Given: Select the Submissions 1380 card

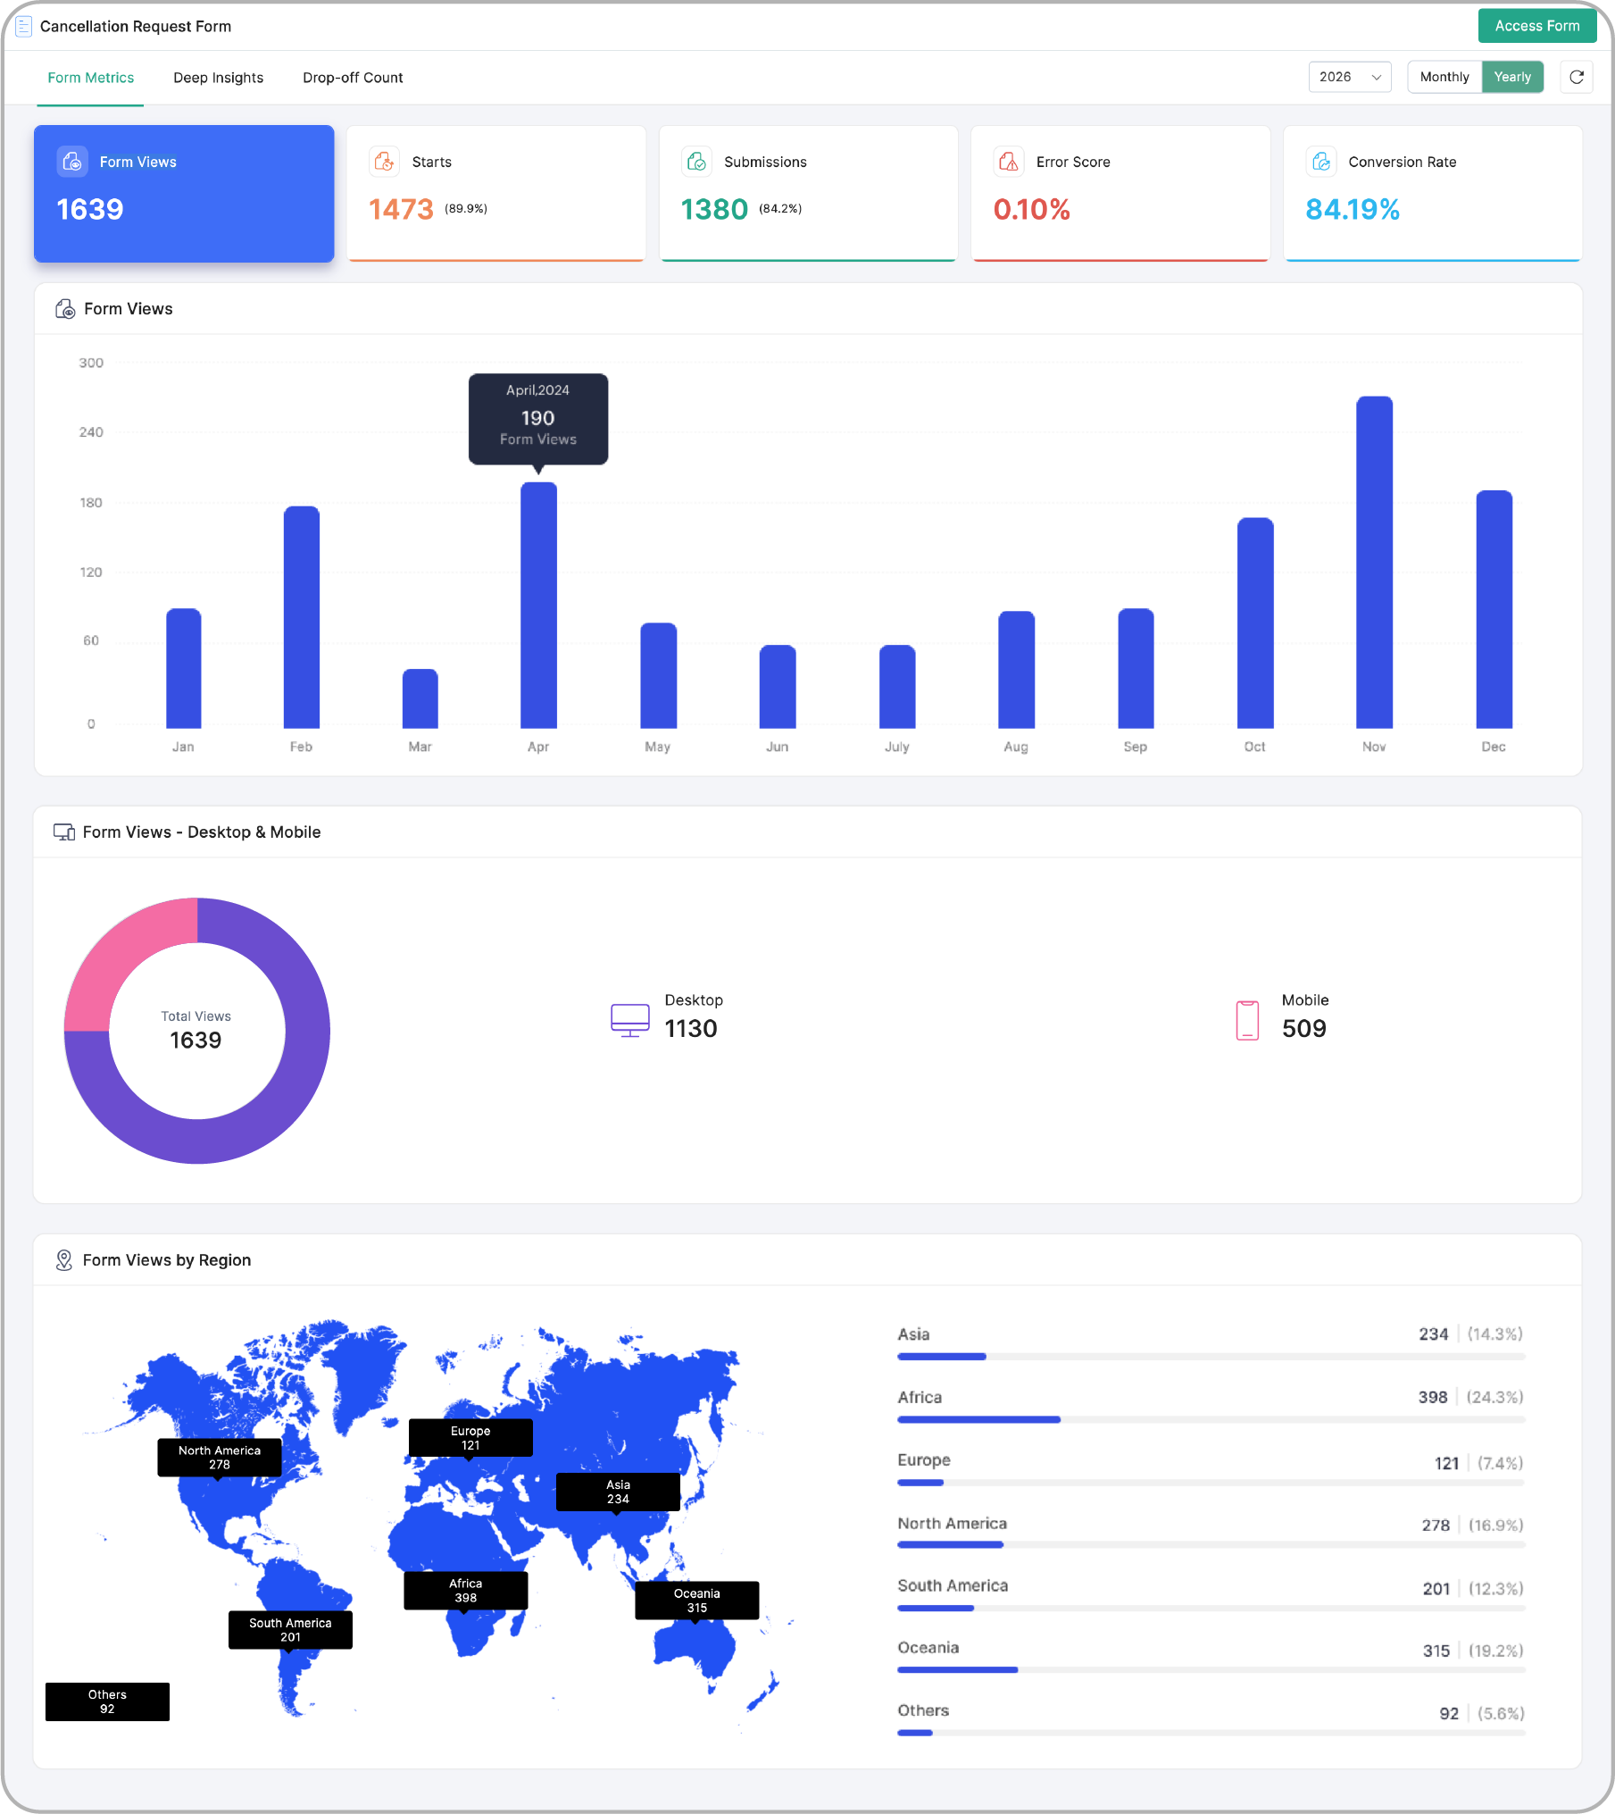Looking at the screenshot, I should [809, 194].
